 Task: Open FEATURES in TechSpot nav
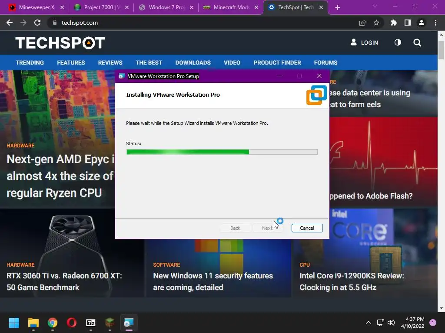[x=71, y=62]
